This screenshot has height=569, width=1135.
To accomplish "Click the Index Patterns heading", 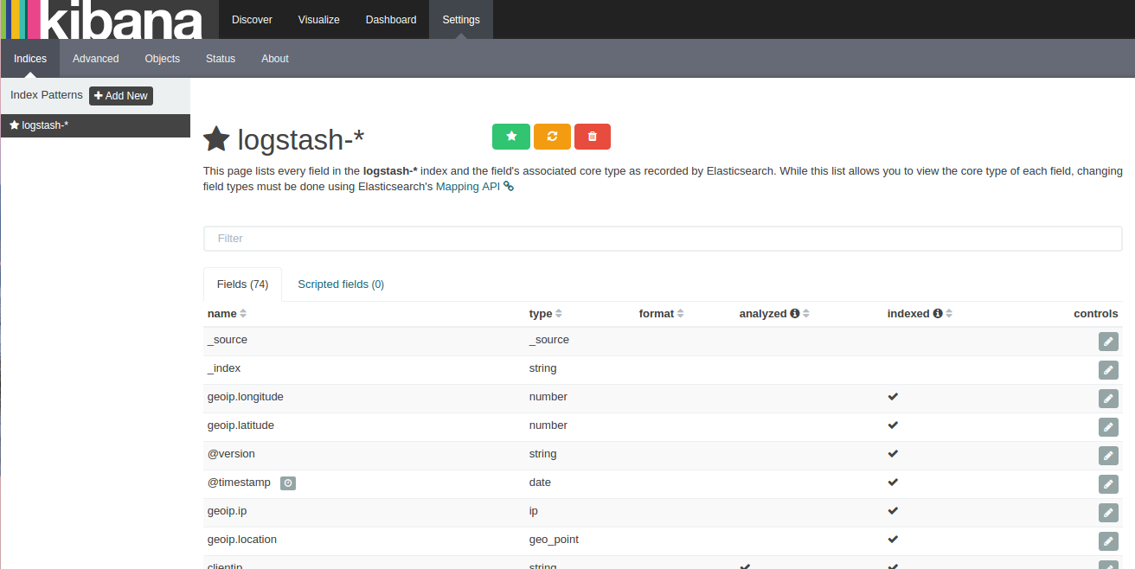I will 47,95.
